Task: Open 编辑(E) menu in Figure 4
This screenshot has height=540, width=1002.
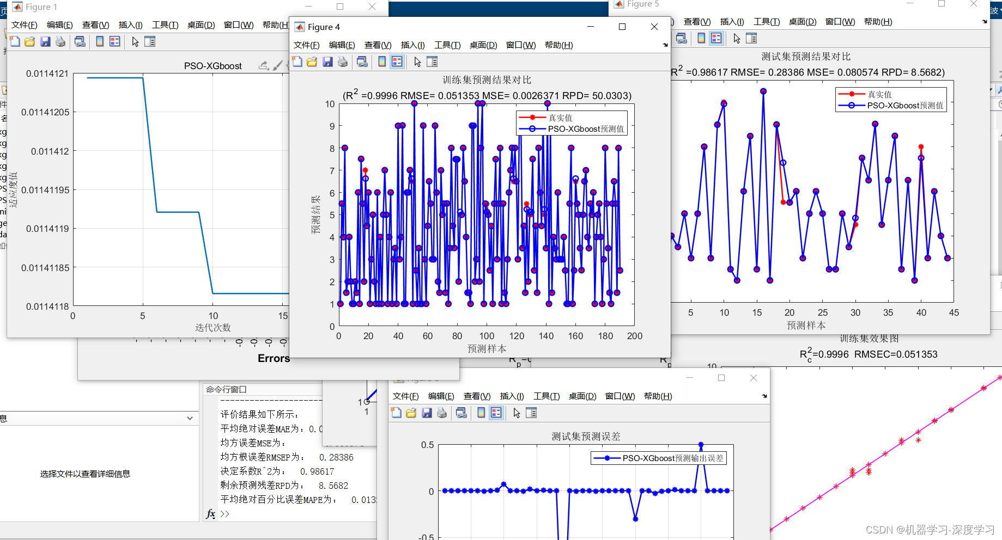Action: click(x=342, y=45)
